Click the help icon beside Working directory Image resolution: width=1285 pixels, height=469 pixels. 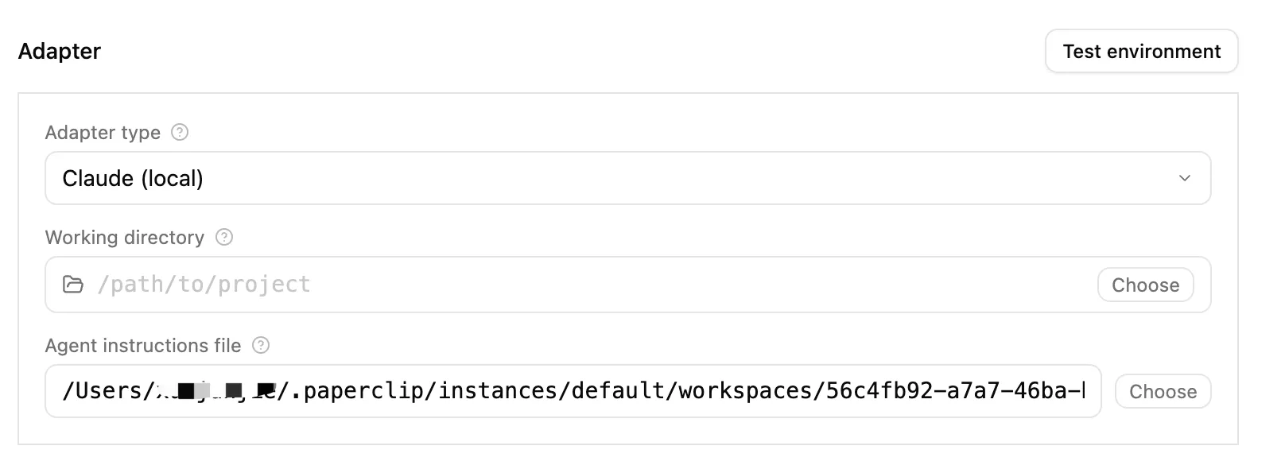click(225, 238)
